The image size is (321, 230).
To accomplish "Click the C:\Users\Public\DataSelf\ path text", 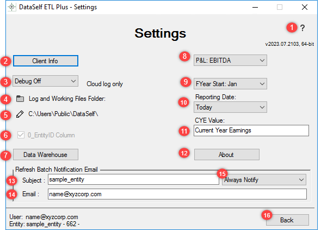I will [x=63, y=114].
